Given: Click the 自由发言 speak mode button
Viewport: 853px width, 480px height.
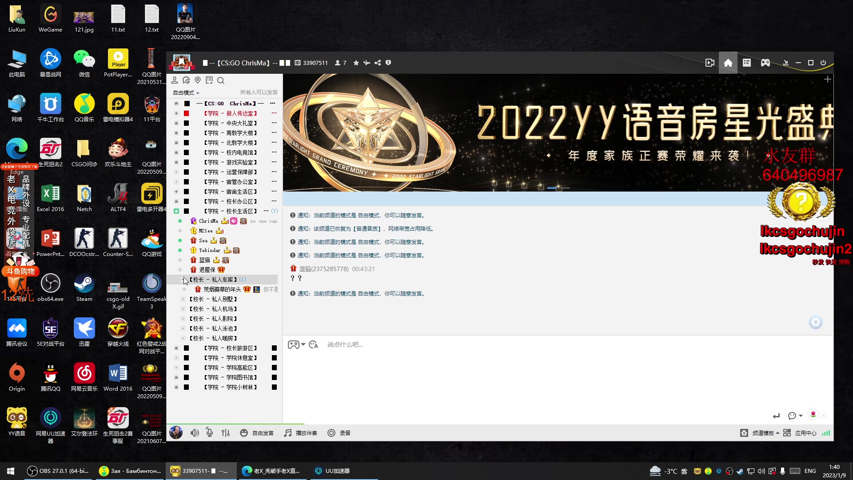Looking at the screenshot, I should click(x=257, y=433).
